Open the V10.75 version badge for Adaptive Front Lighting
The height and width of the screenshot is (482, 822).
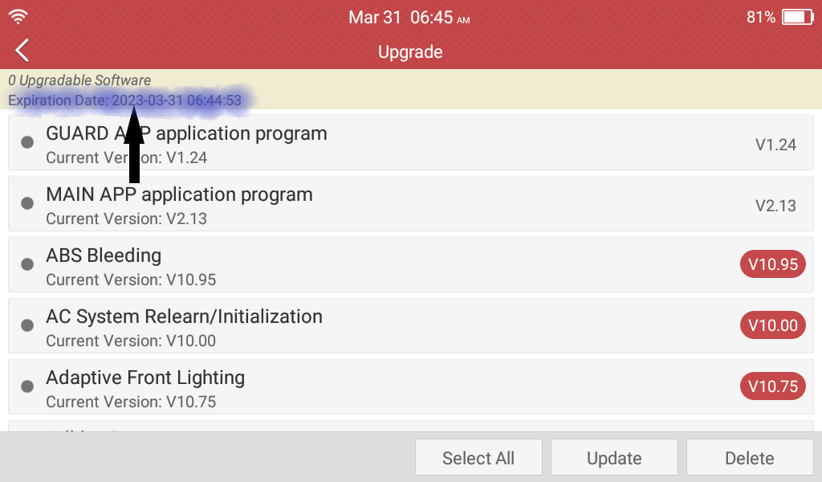pos(773,386)
